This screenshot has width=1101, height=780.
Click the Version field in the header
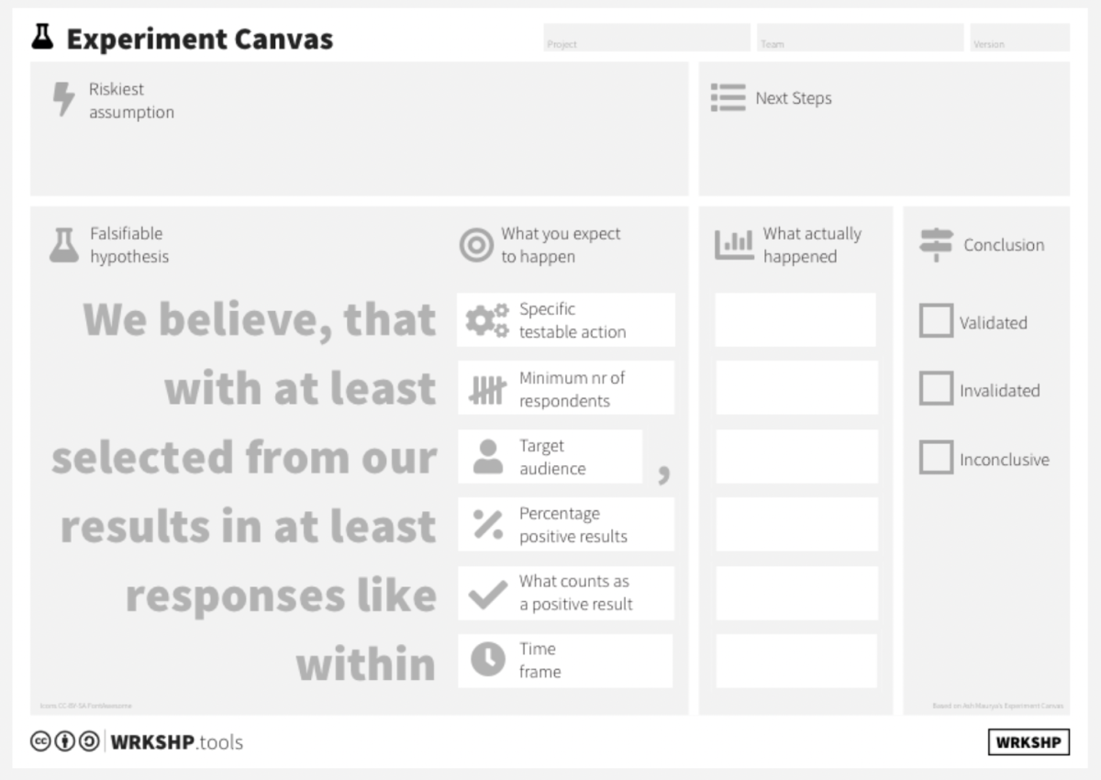[1020, 38]
